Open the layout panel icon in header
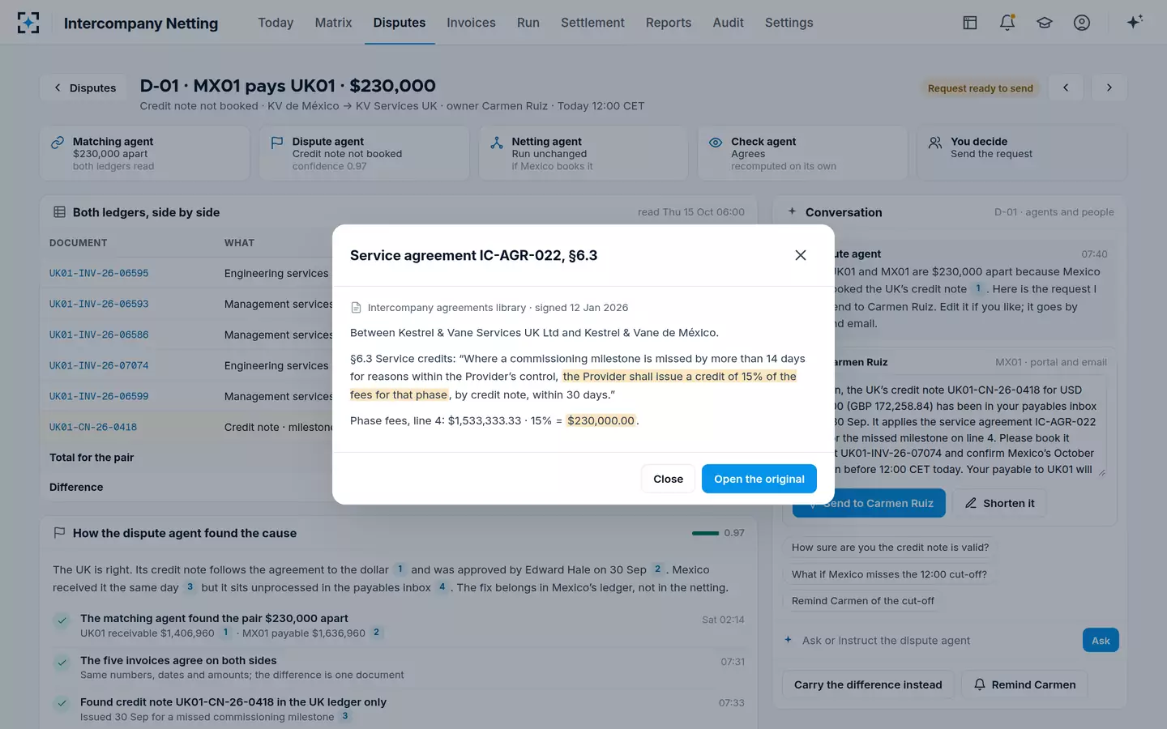This screenshot has height=729, width=1167. coord(970,23)
